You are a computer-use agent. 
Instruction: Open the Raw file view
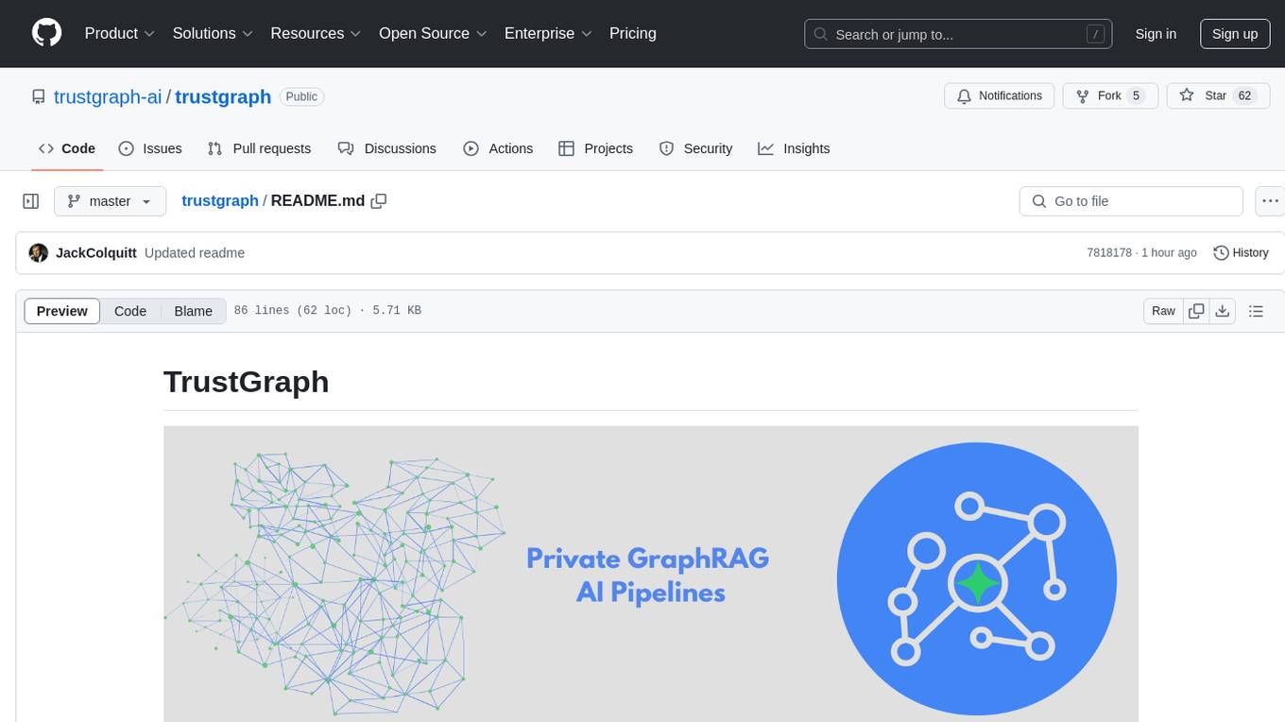(x=1164, y=311)
